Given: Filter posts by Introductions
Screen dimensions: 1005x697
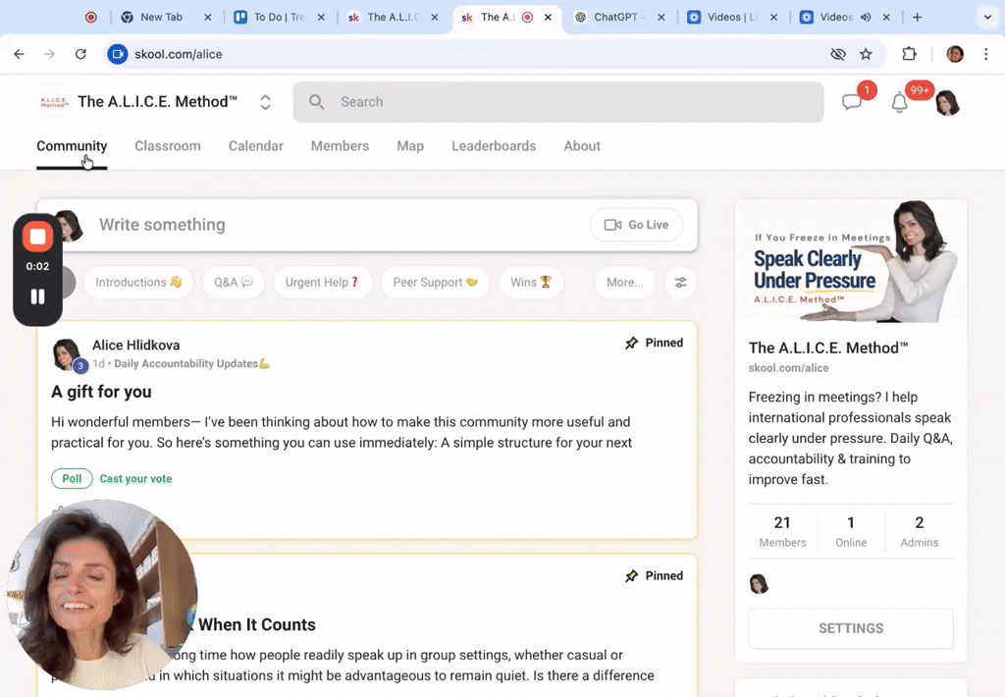Looking at the screenshot, I should (138, 282).
